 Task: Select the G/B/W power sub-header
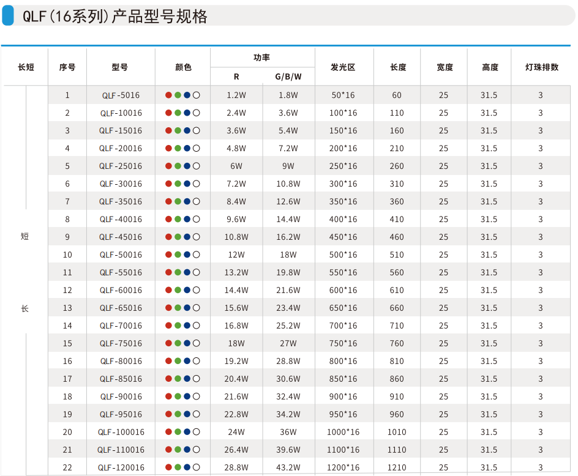288,77
